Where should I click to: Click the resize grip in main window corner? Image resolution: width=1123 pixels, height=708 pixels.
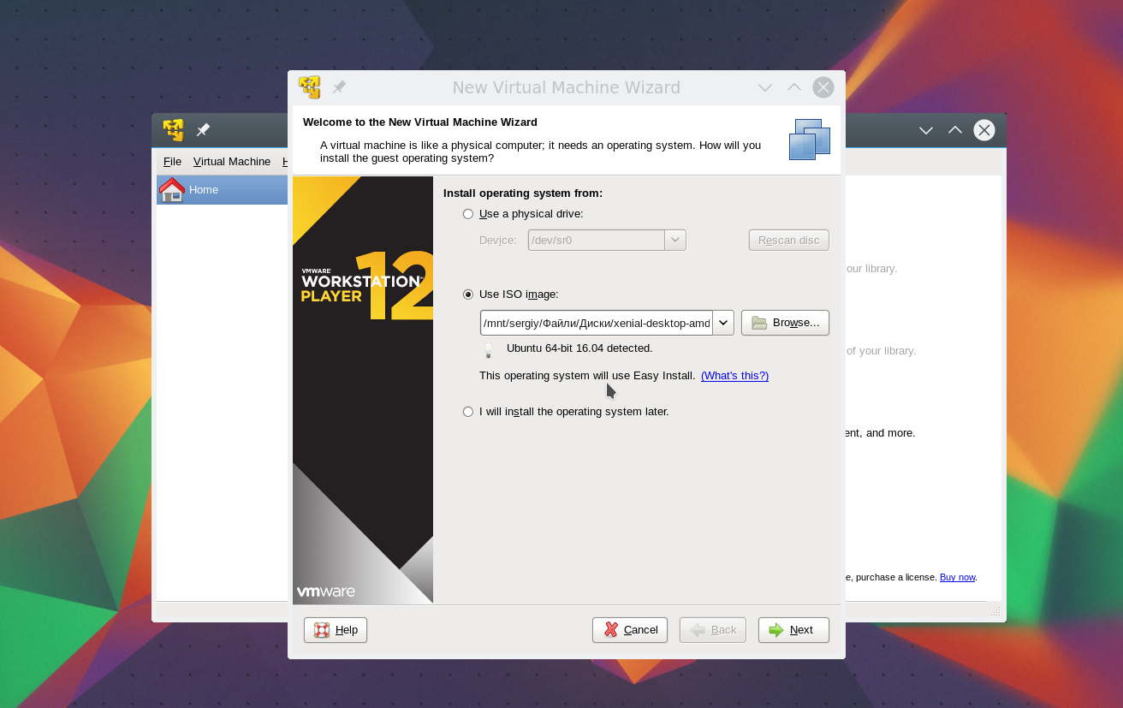[995, 611]
